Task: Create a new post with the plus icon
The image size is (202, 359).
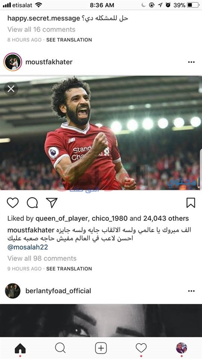Action: tap(101, 348)
